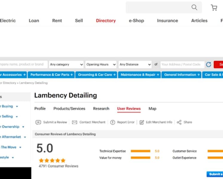Image resolution: width=223 pixels, height=179 pixels.
Task: Click the Outlet Experience rating bar
Action: click(215, 158)
